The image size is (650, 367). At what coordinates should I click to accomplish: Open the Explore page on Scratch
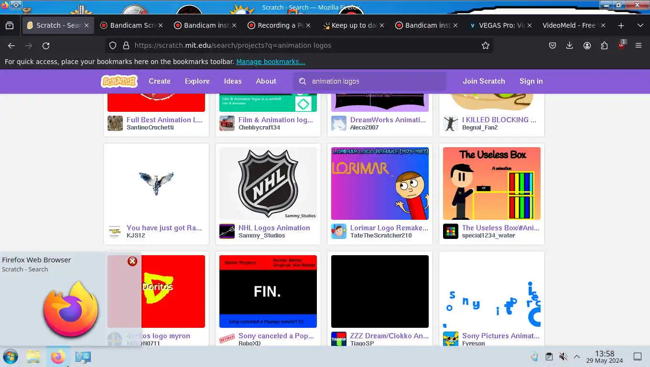[x=197, y=81]
